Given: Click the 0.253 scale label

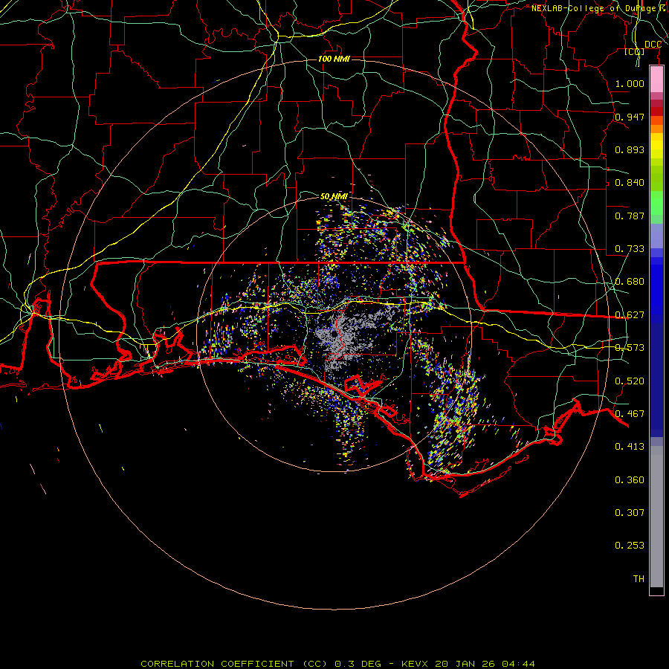Looking at the screenshot, I should click(x=630, y=546).
